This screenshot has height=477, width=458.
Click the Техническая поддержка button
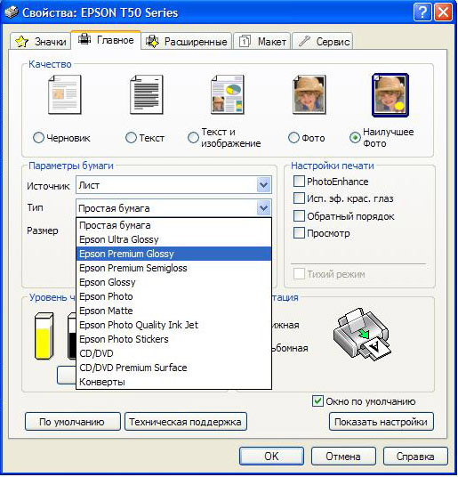(185, 422)
